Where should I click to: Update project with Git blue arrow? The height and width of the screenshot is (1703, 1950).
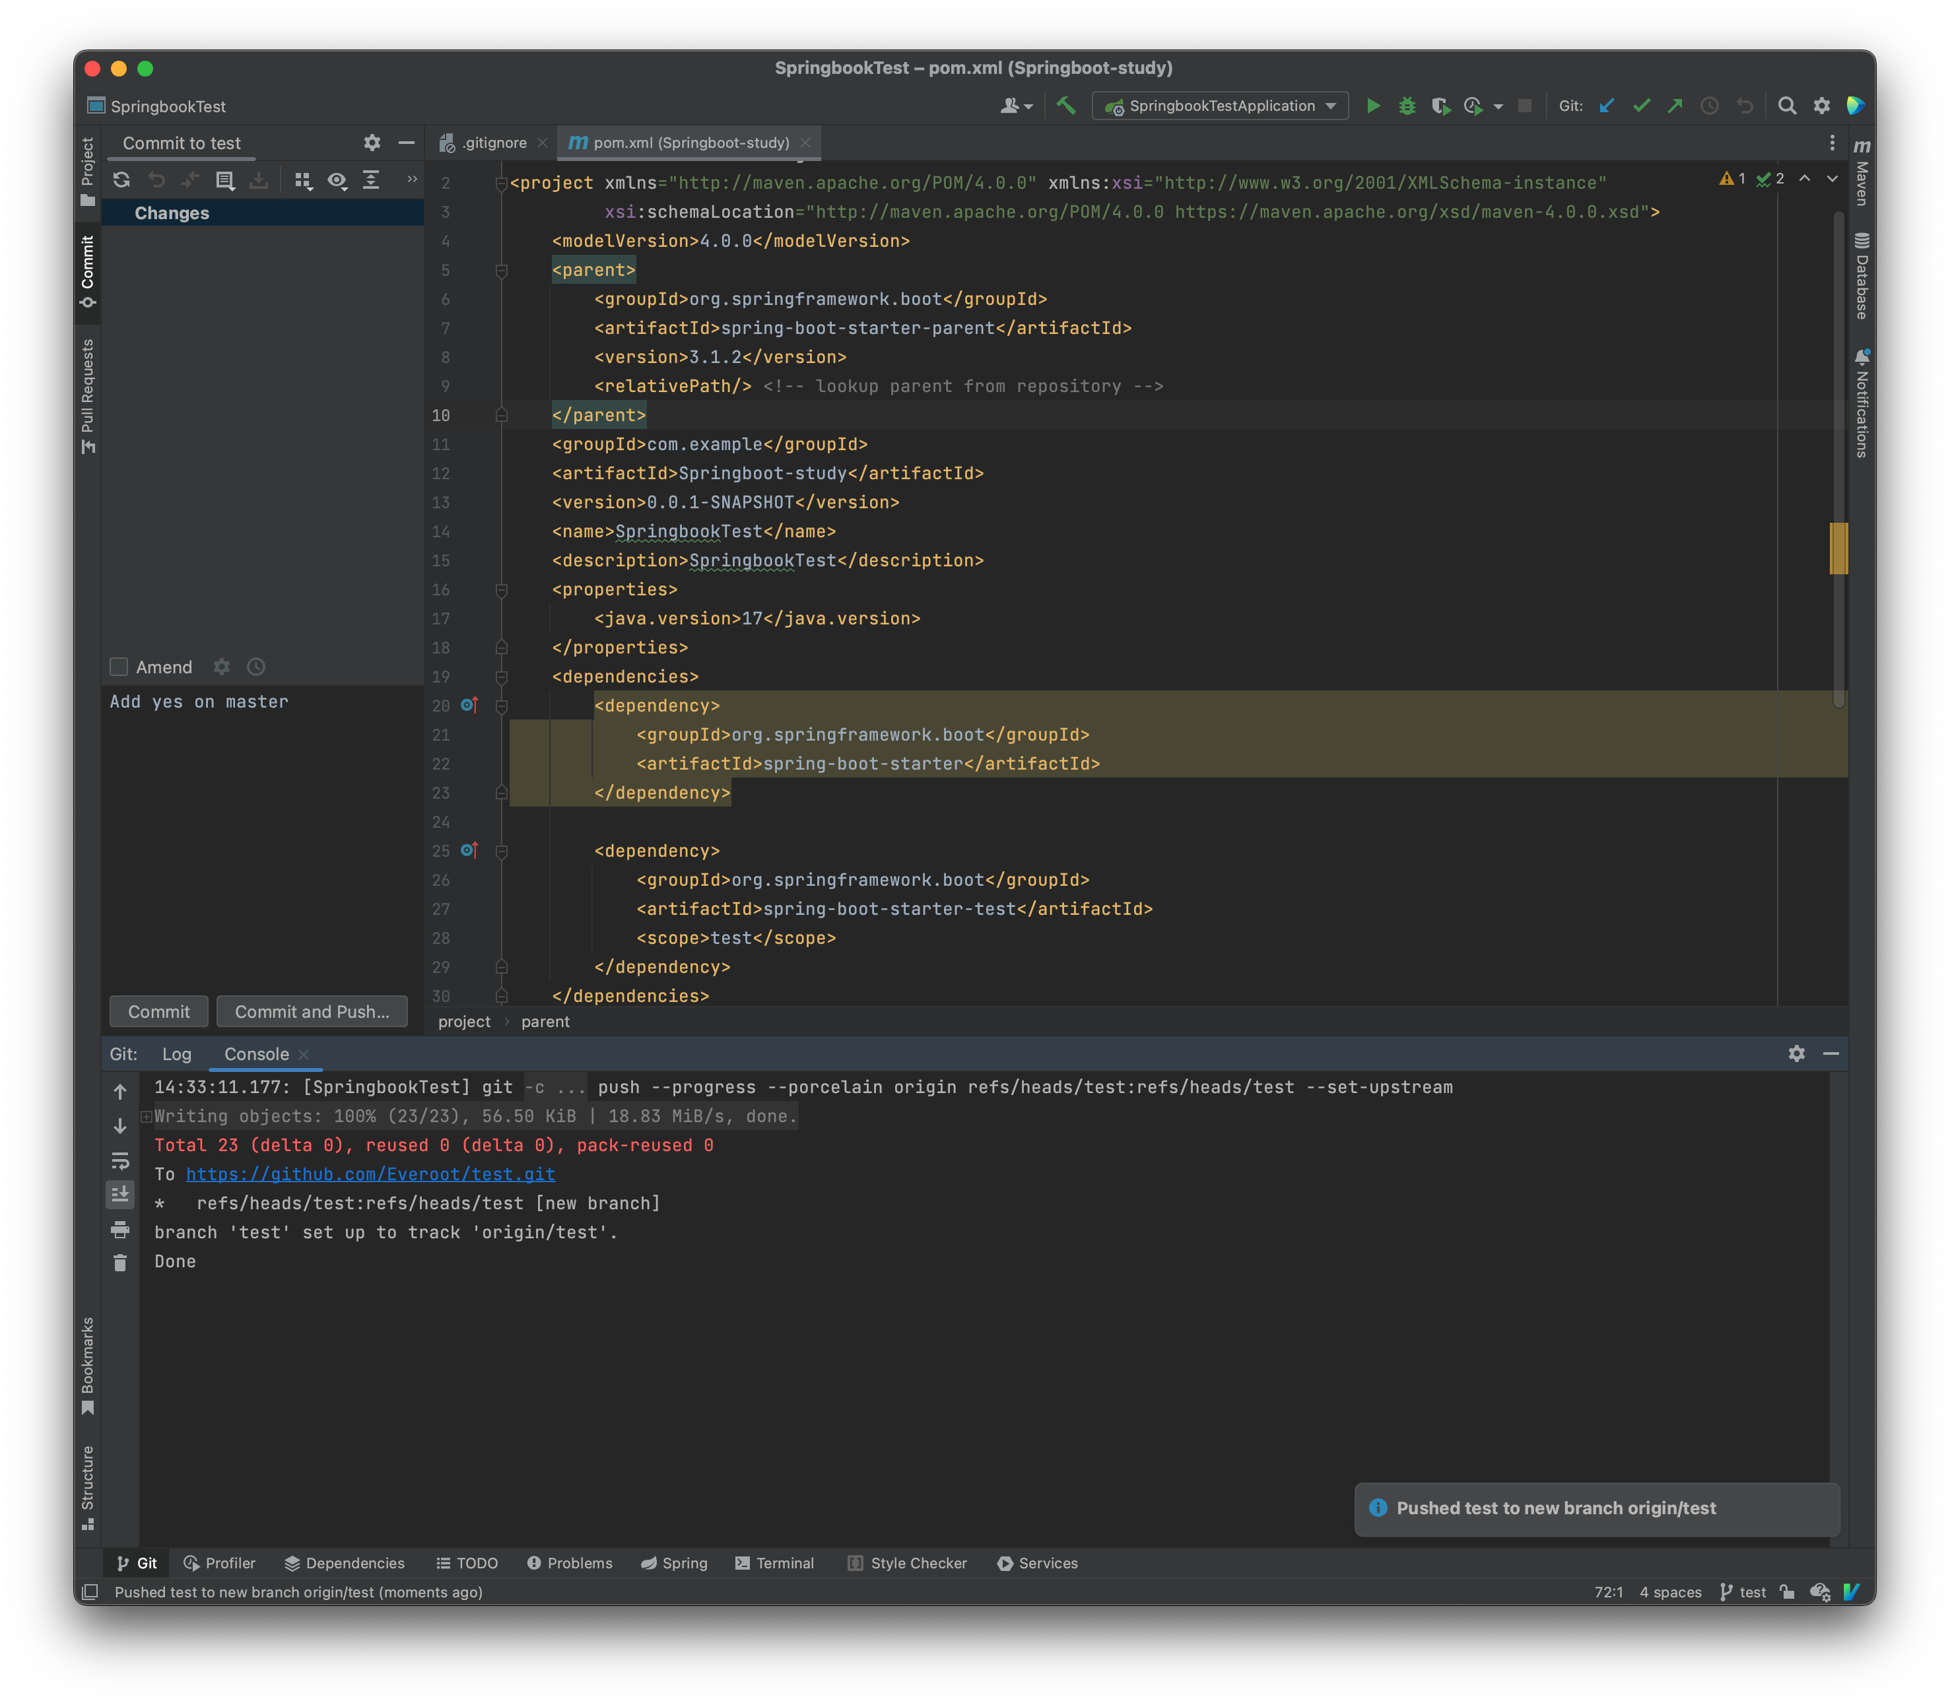[1607, 106]
